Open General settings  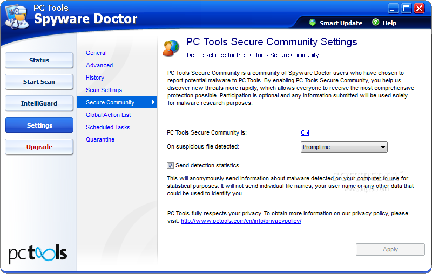96,53
